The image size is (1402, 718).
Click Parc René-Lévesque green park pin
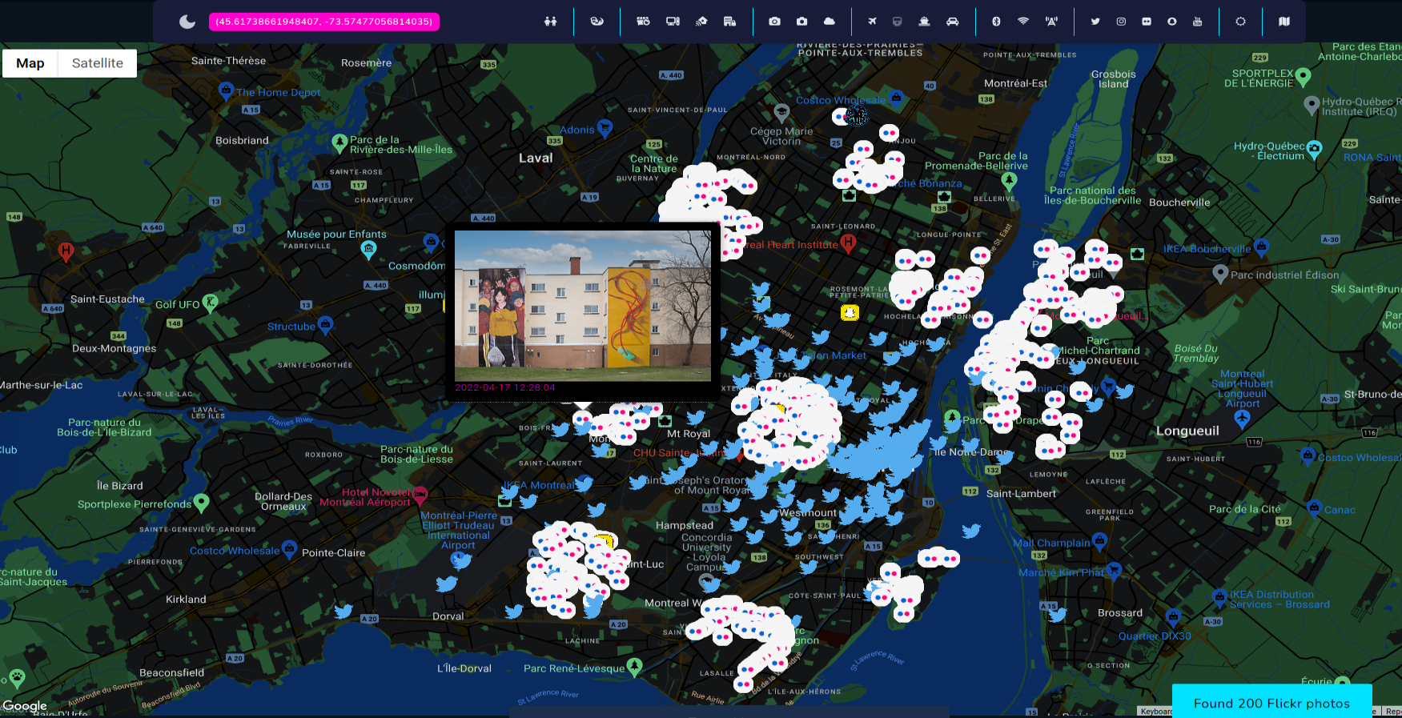click(x=634, y=666)
